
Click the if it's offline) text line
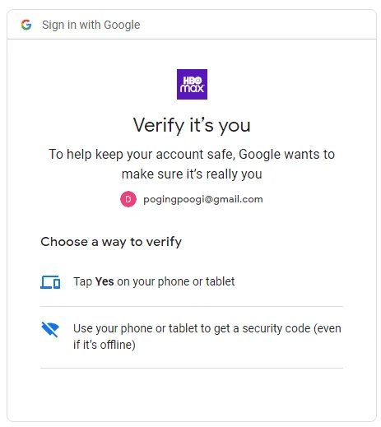pyautogui.click(x=105, y=345)
